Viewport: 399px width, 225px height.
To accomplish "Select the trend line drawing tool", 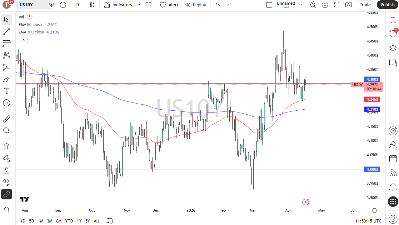I will coord(6,32).
